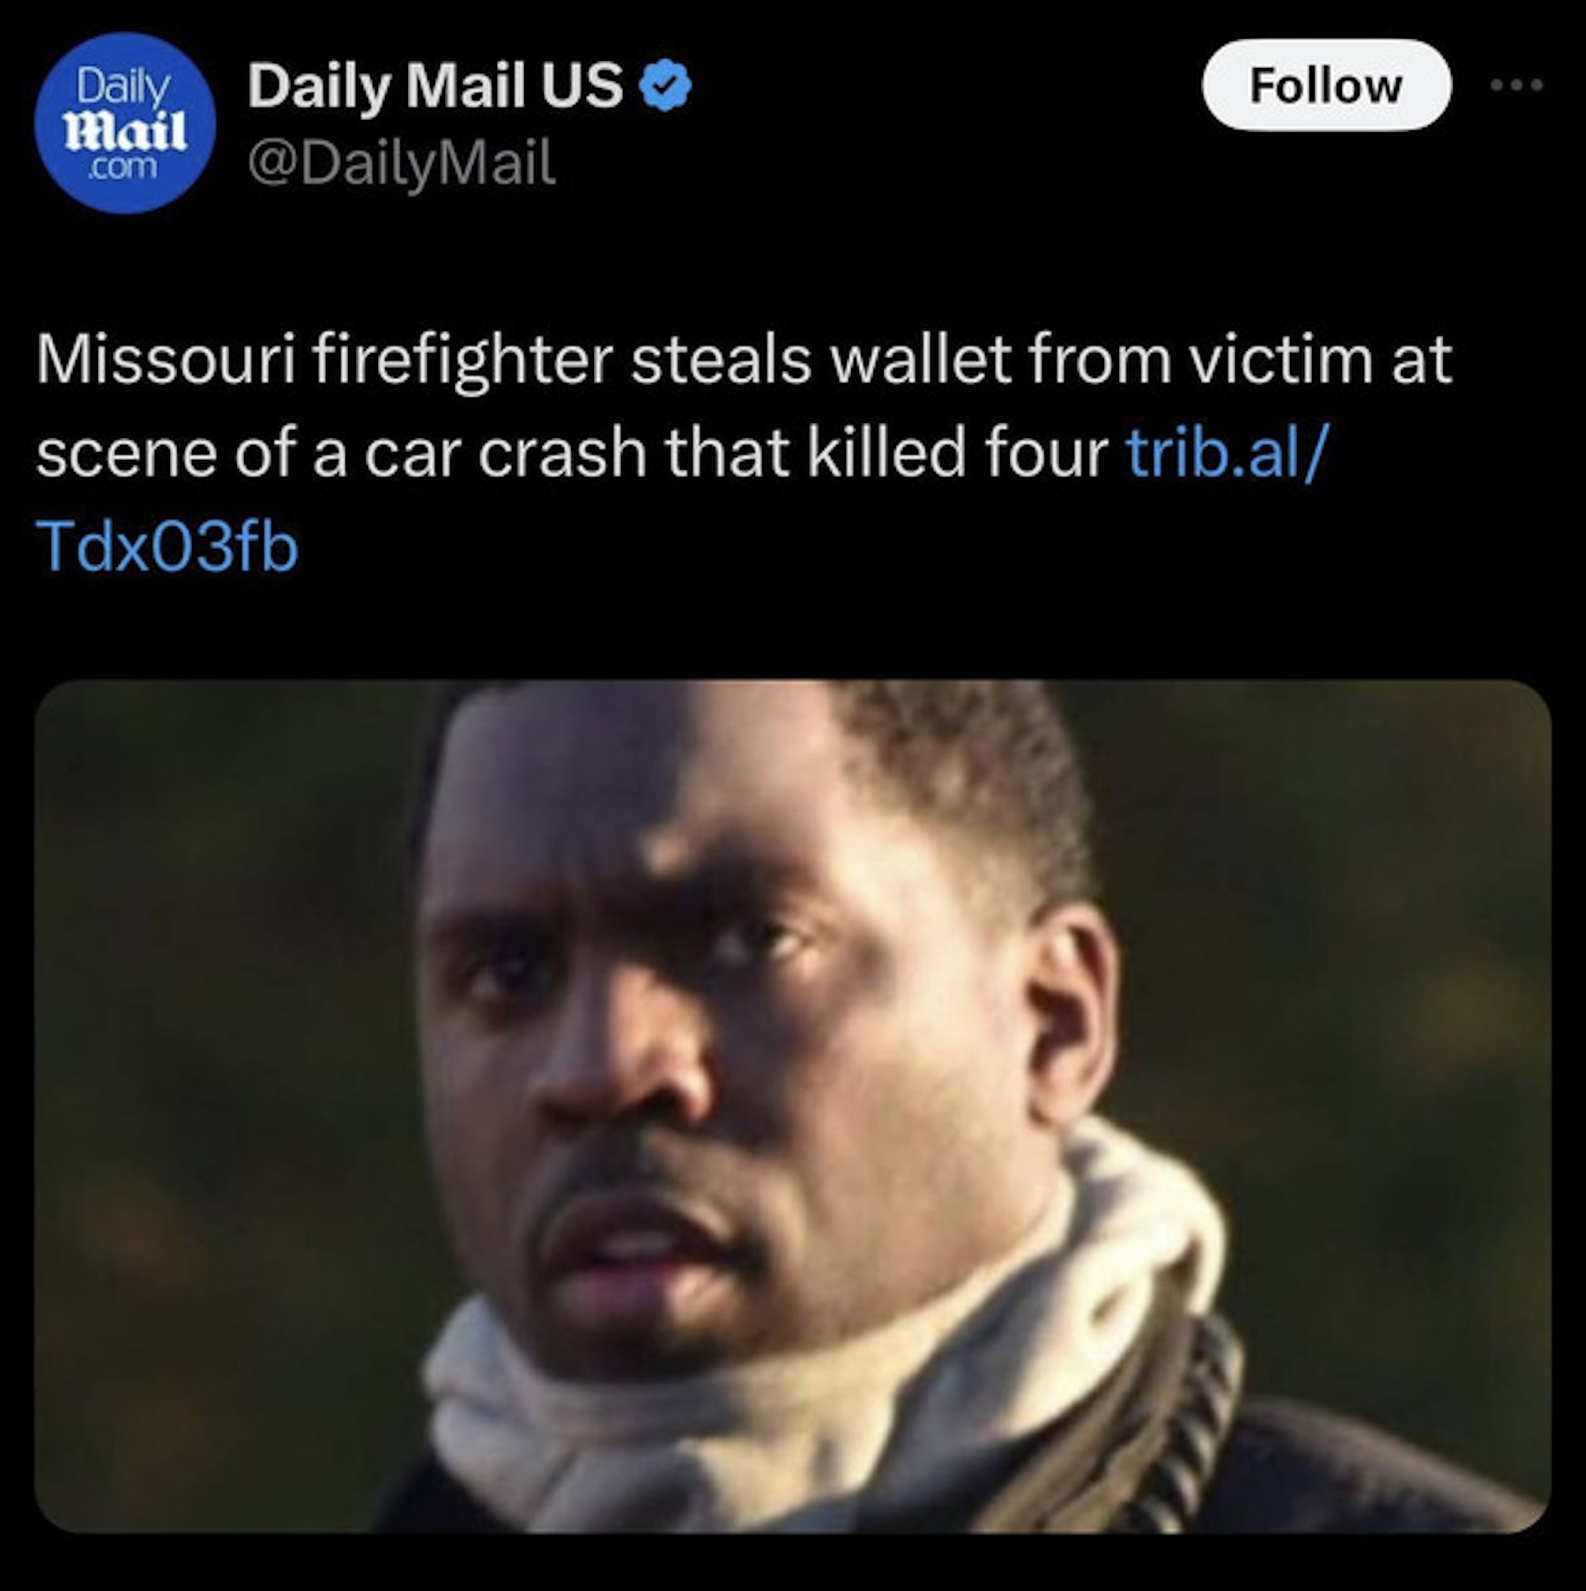Screen dimensions: 1586x1591
Task: Click the .com text in the avatar
Action: tap(123, 166)
